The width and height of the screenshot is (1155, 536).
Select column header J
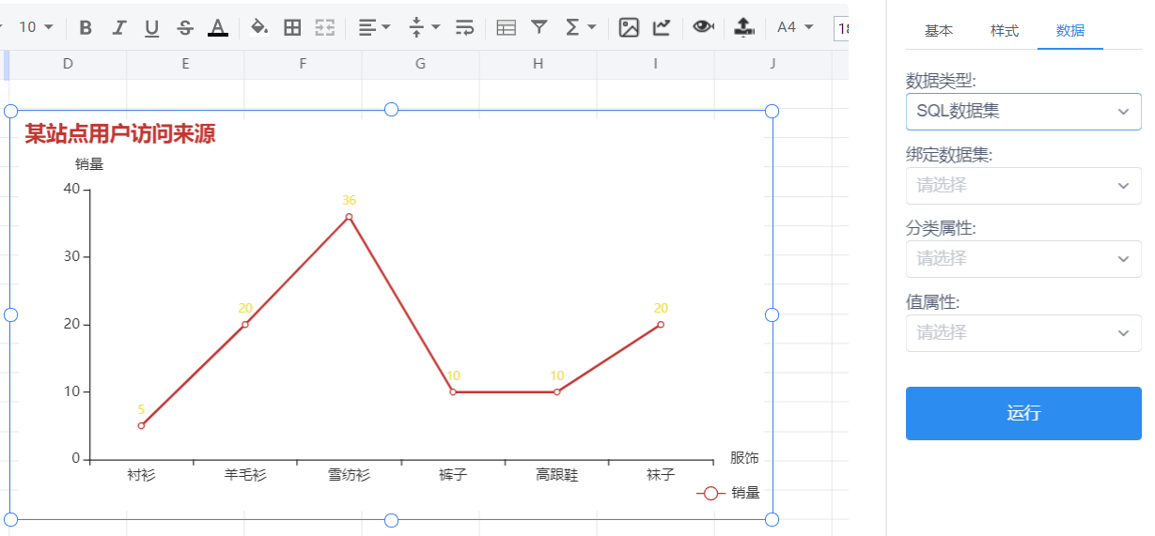click(x=773, y=64)
